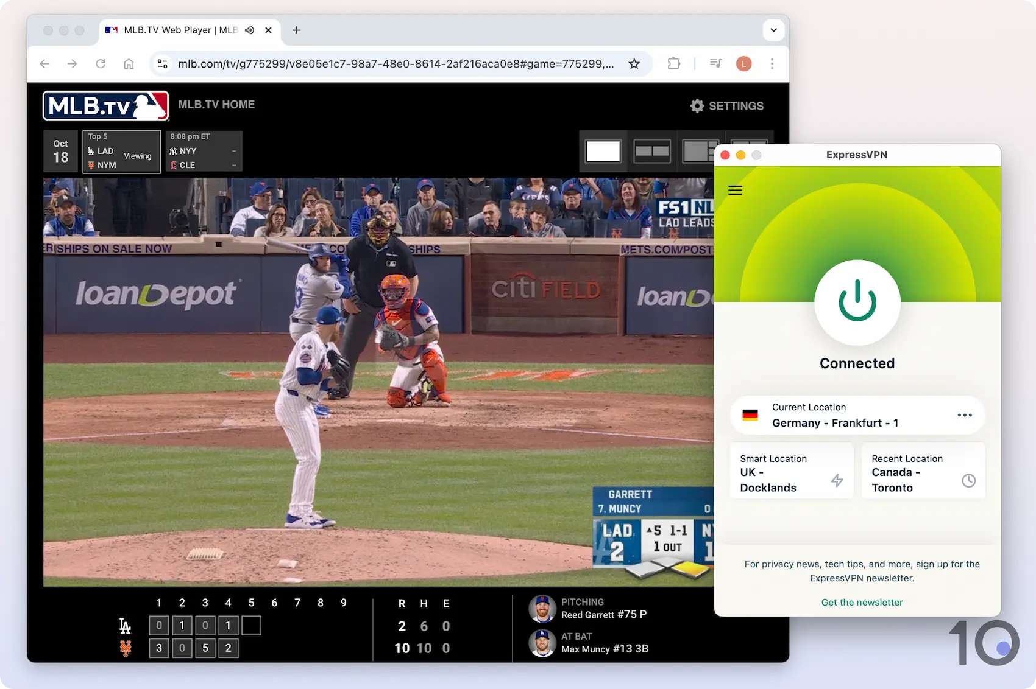This screenshot has height=689, width=1036.
Task: Open the browser extensions puzzle icon
Action: click(673, 64)
